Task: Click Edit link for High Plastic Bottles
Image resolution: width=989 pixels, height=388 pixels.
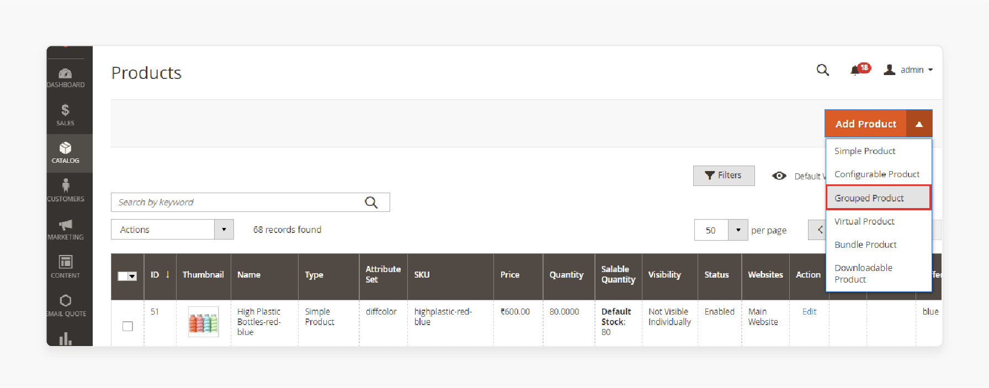Action: tap(809, 311)
